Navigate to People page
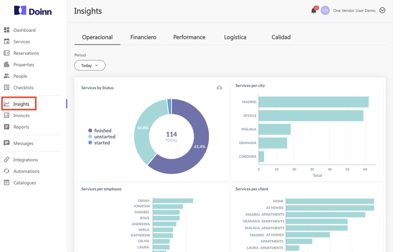Screen dimensions: 393x252 pos(20,76)
